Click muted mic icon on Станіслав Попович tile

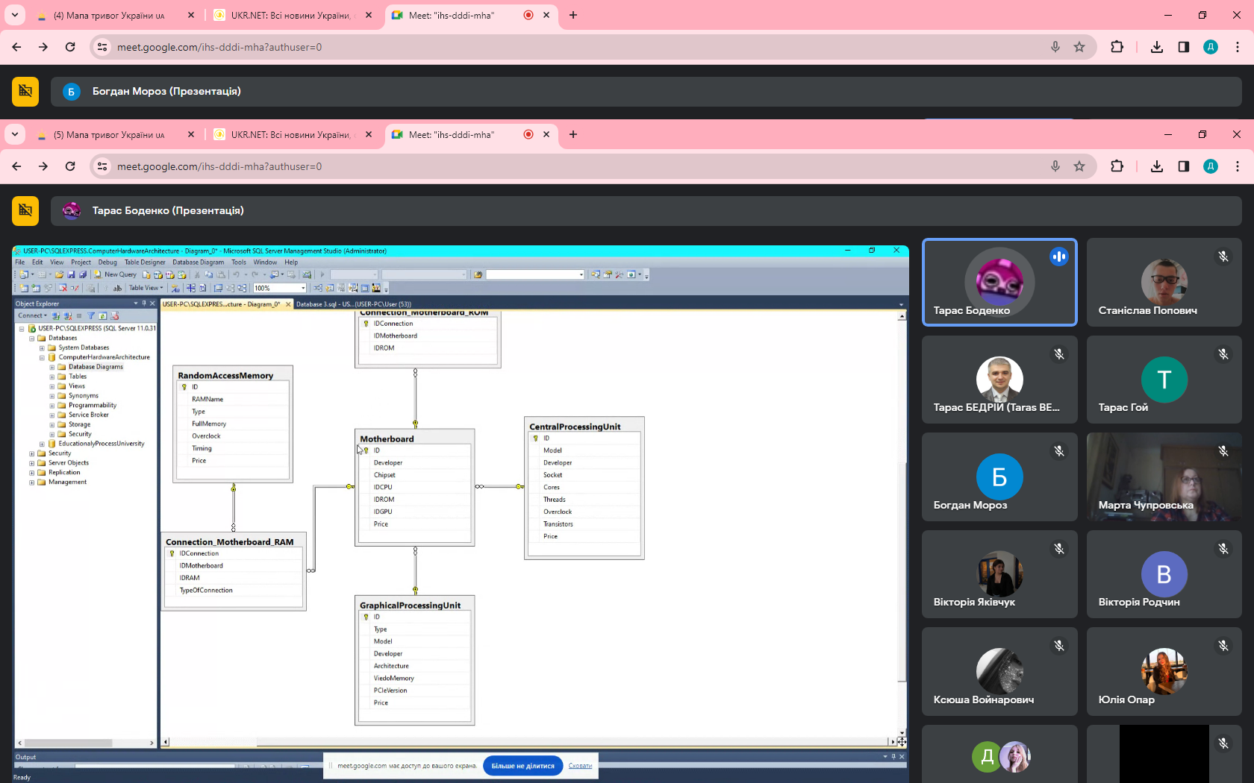click(1223, 257)
